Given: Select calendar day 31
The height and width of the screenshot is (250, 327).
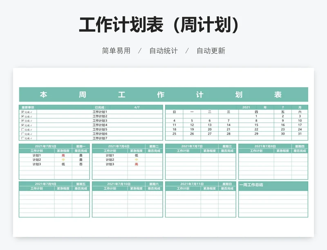Looking at the screenshot, I should [x=300, y=134].
